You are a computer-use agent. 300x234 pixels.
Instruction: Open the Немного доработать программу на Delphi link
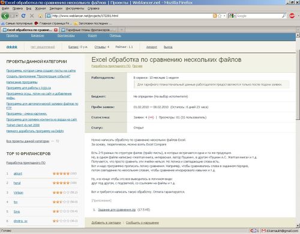coord(35,131)
